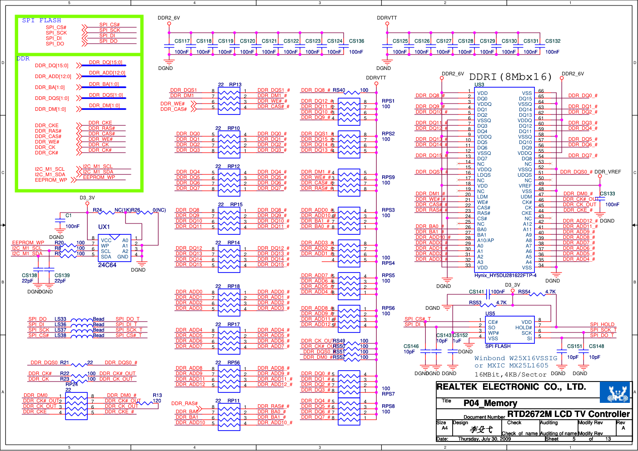Click capacitor label CS151
Viewport: 638px width, 451px height.
pos(575,346)
